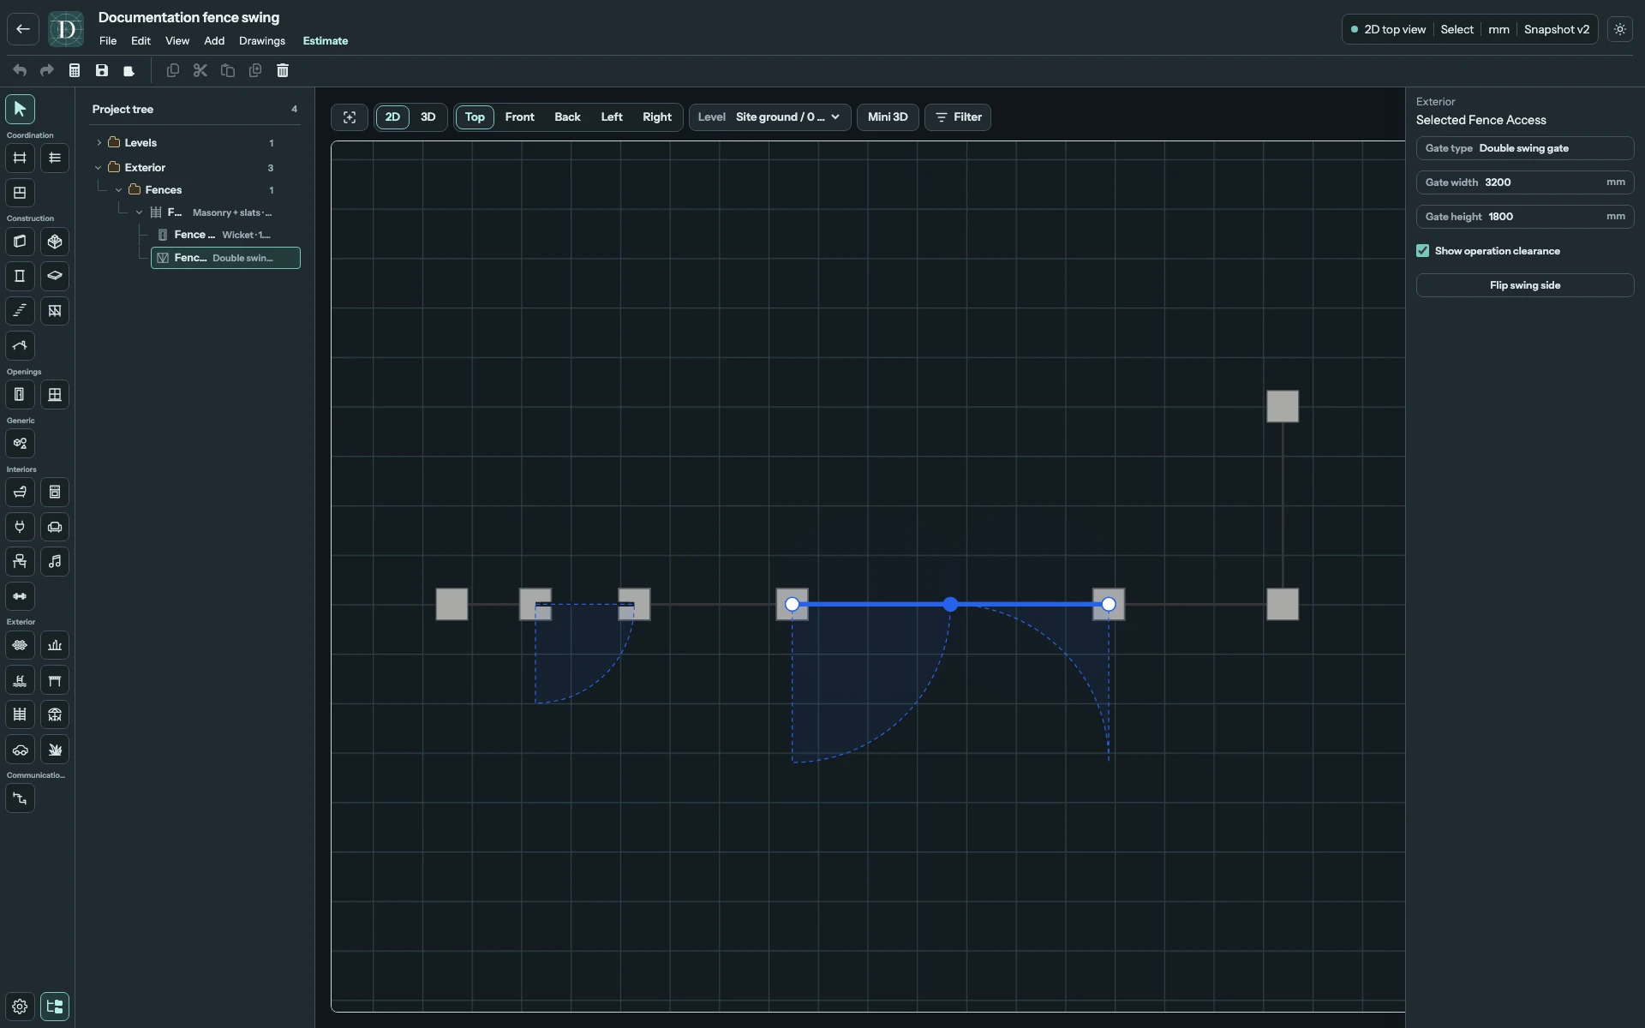Toggle the project tree panel button
1645x1028 pixels.
[x=55, y=1007]
